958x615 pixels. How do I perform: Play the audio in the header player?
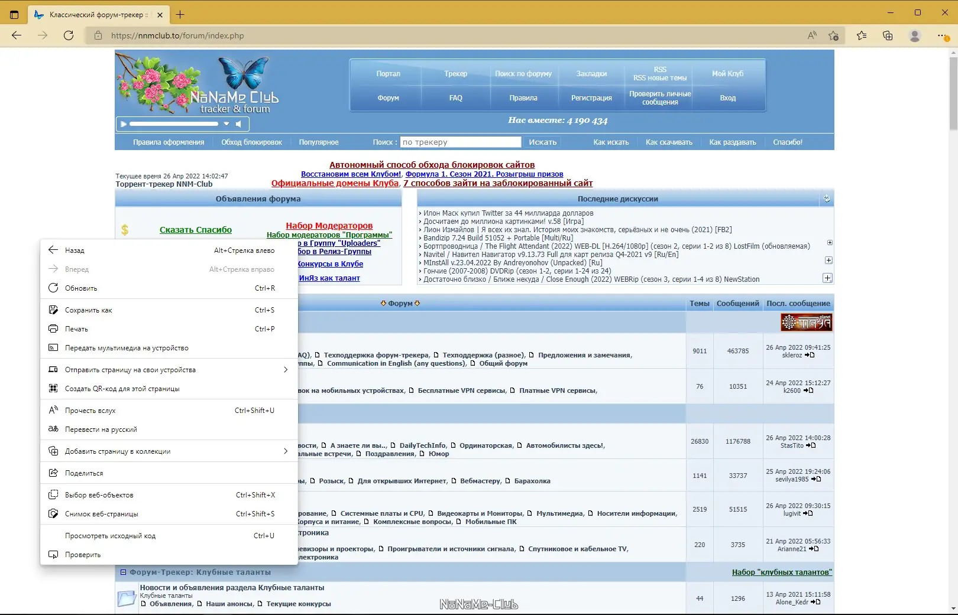(124, 124)
